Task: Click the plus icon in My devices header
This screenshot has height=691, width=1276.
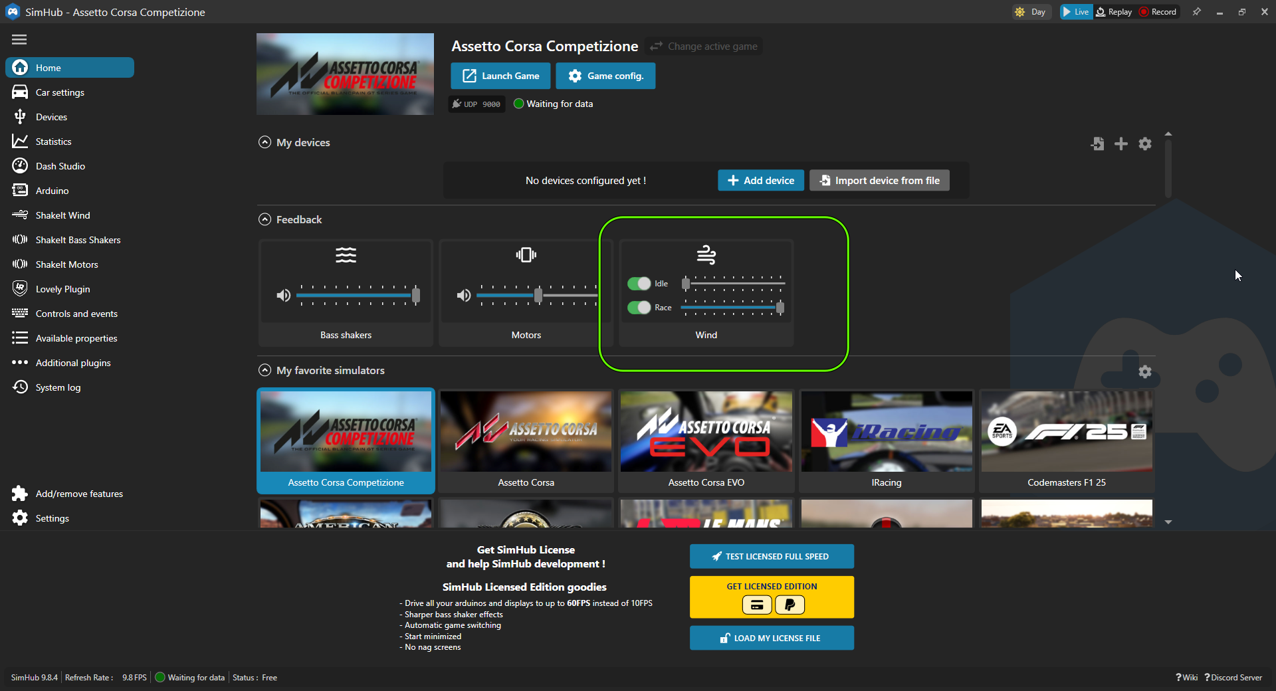Action: pyautogui.click(x=1121, y=144)
